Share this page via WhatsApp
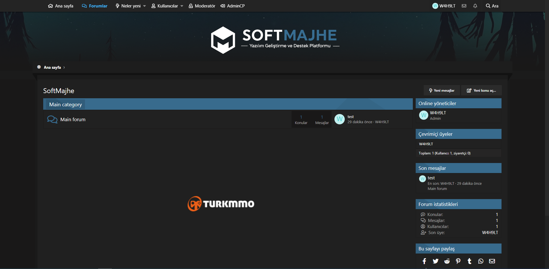This screenshot has height=269, width=549. tap(481, 261)
